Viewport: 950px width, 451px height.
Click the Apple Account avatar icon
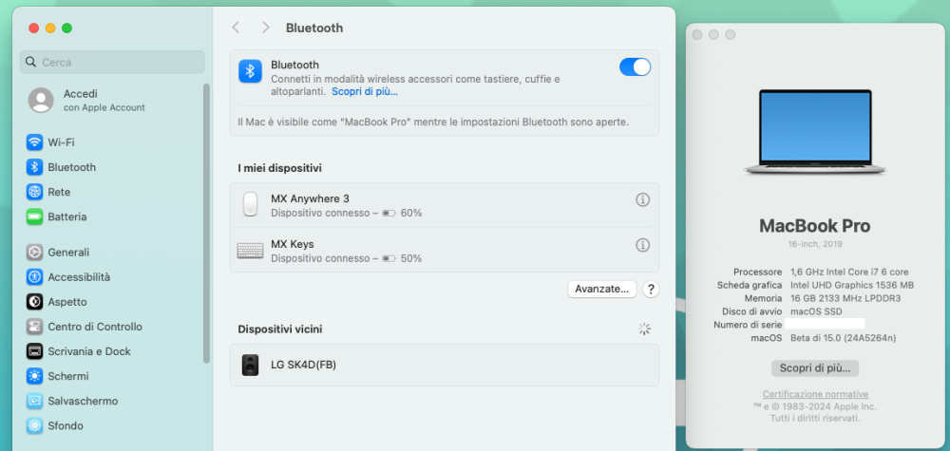coord(41,100)
